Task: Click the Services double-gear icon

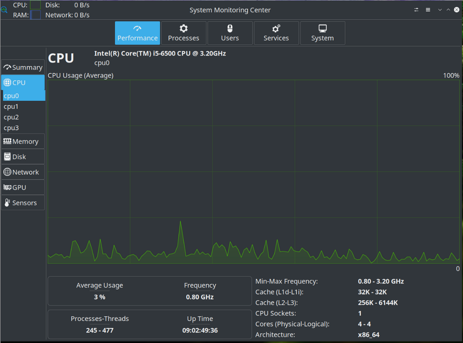Action: 276,28
